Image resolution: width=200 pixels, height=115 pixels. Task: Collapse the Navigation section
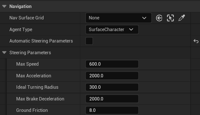(x=4, y=6)
